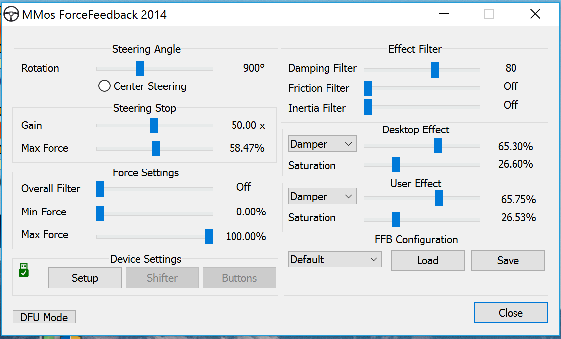Click the FFB Configuration group title
The image size is (561, 339).
[417, 240]
